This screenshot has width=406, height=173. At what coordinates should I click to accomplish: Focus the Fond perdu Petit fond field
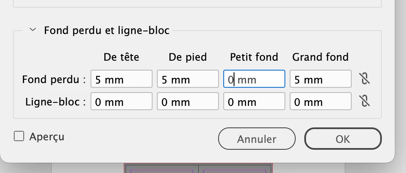click(x=254, y=79)
